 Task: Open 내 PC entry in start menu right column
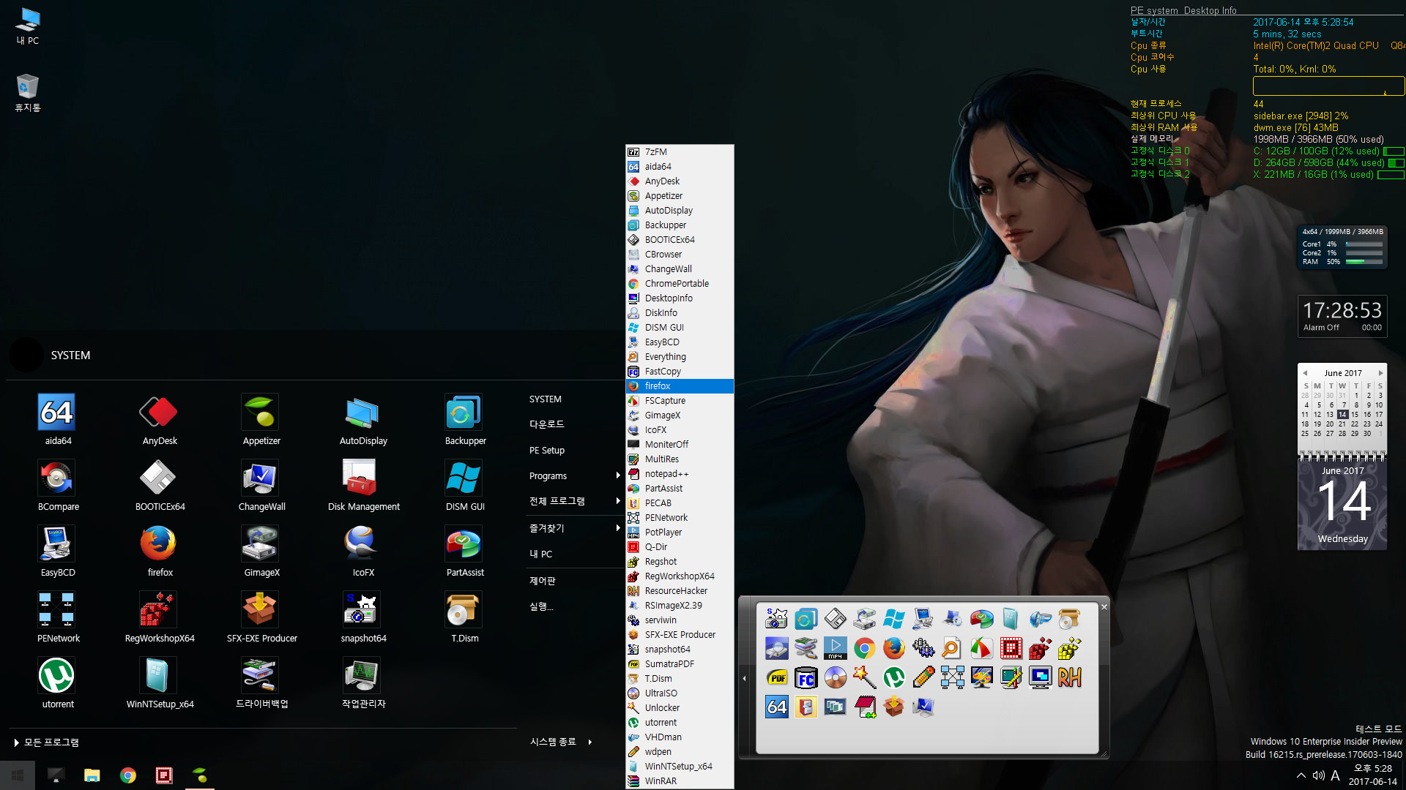pyautogui.click(x=540, y=554)
